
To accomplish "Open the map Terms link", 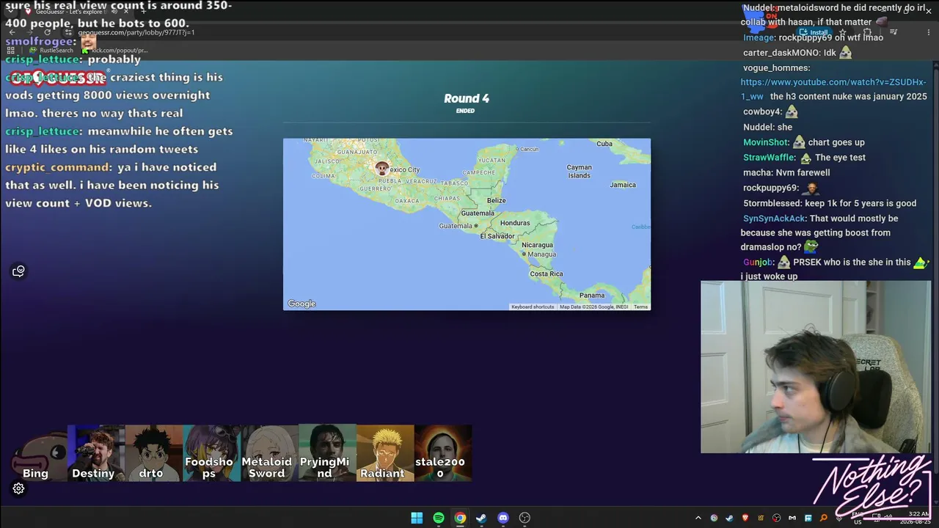I will click(x=640, y=307).
